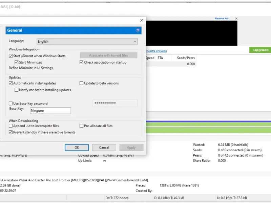
Task: Click Pieces 1381 x 2.00 MB value
Action: coord(179,185)
